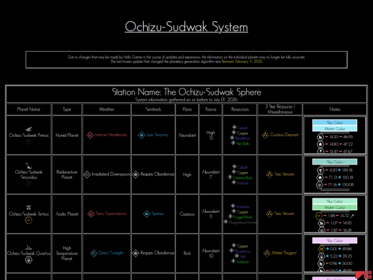This screenshot has width=373, height=280.
Task: Click the Tertius Water Color swatch
Action: [335, 207]
